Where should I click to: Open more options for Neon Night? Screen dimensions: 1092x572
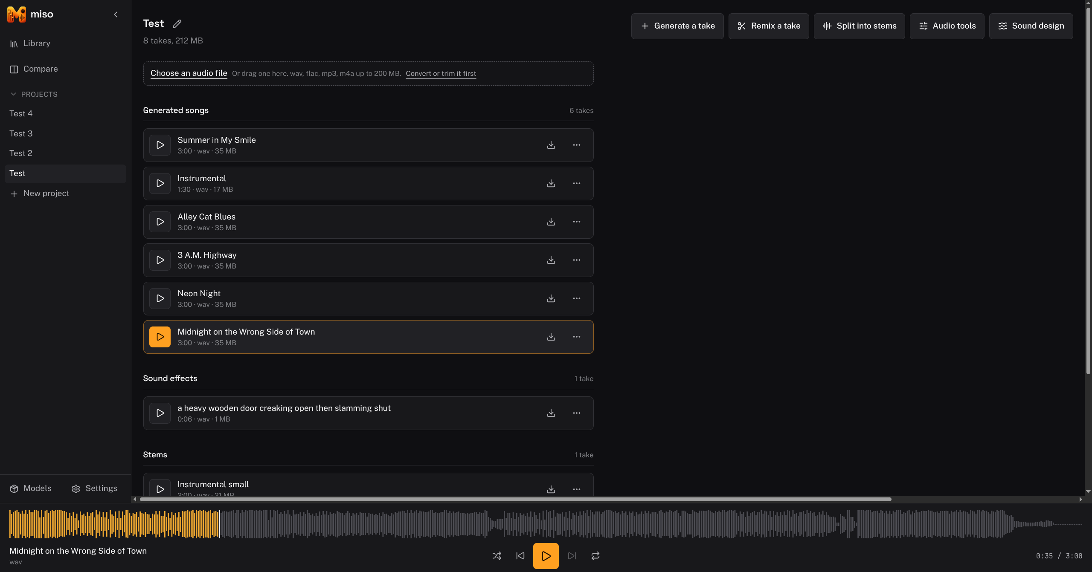pos(577,299)
